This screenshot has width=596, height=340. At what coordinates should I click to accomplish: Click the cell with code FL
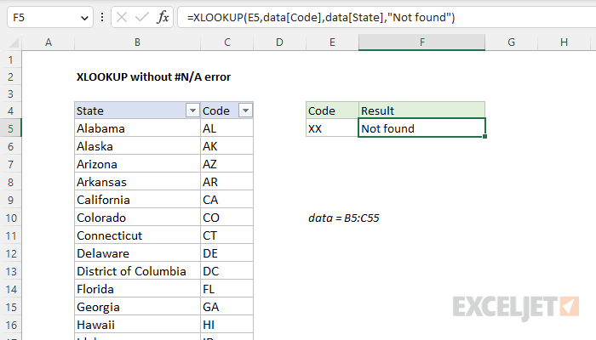[226, 289]
